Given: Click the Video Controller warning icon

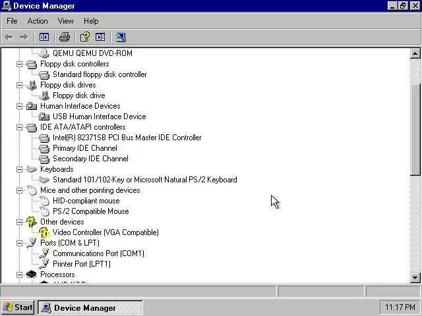Looking at the screenshot, I should pos(44,232).
